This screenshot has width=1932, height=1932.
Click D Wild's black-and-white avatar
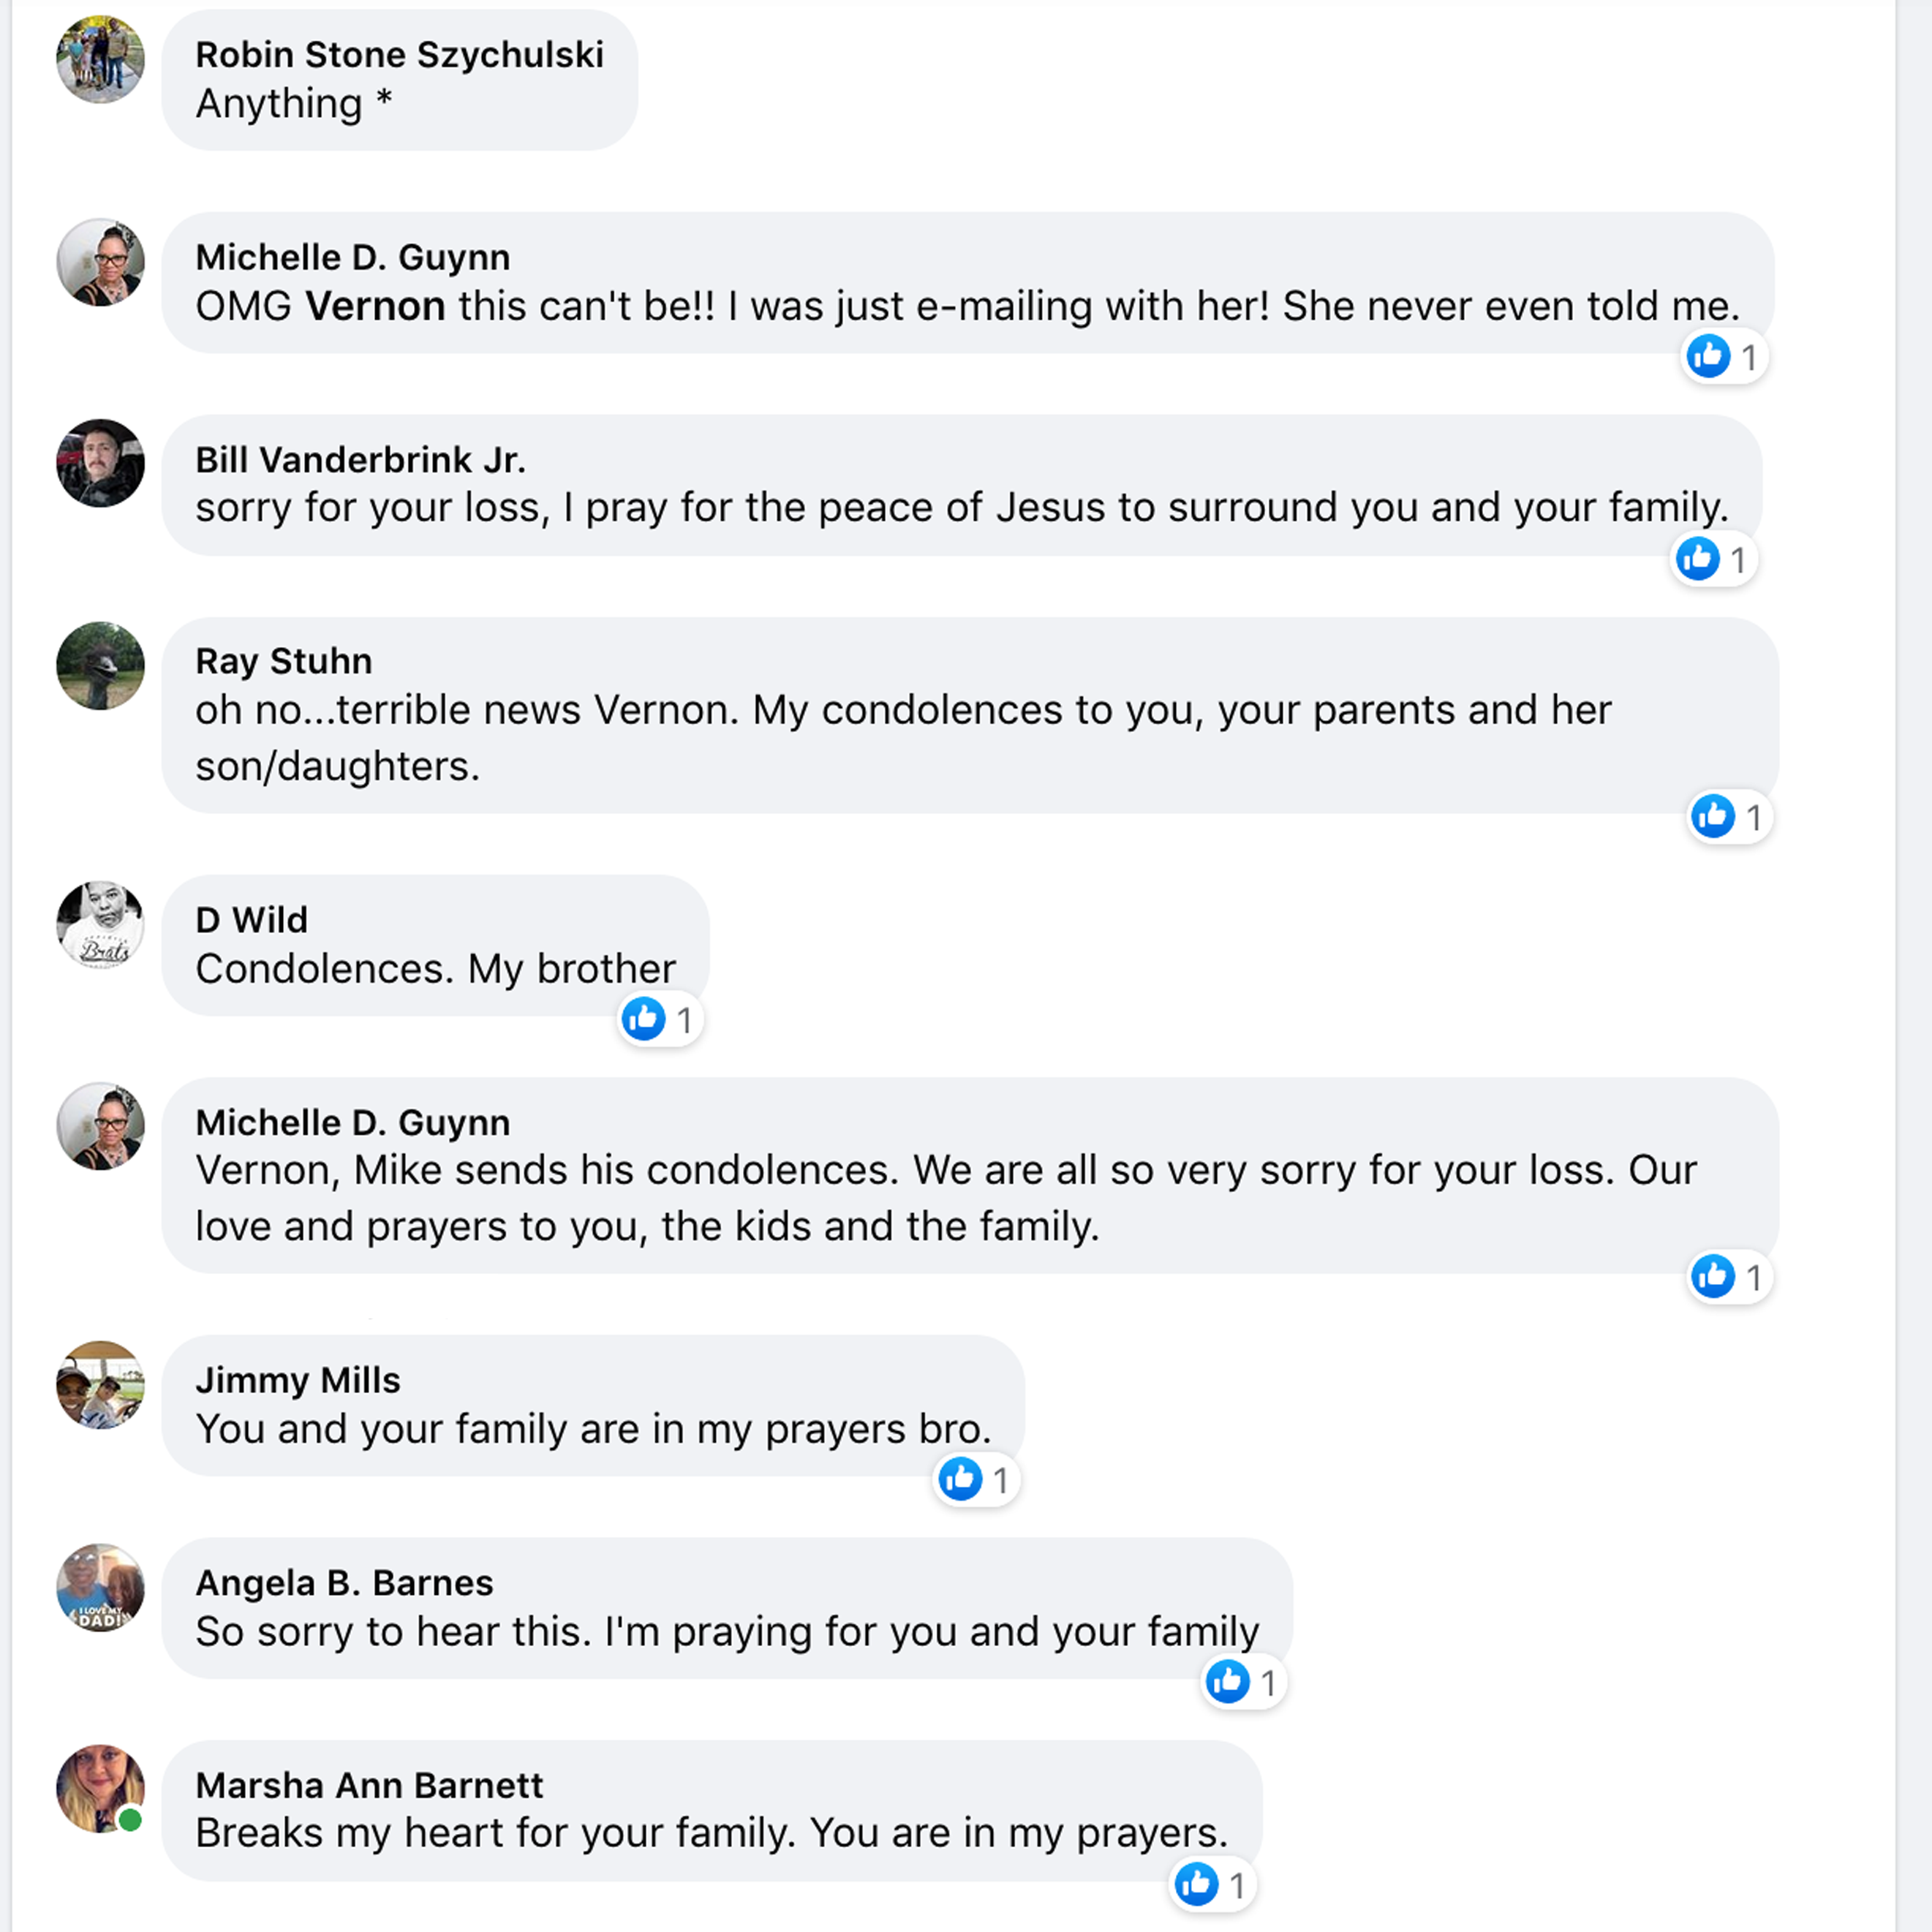[x=100, y=925]
